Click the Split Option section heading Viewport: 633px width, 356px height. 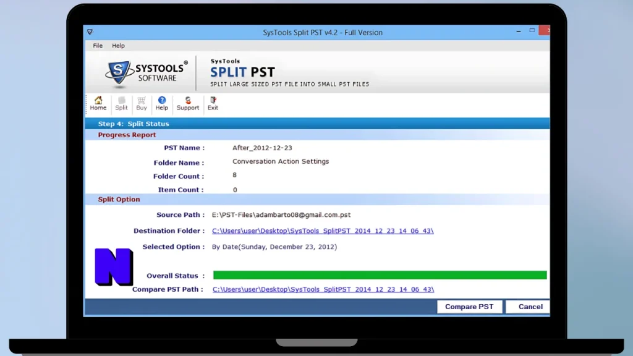119,200
